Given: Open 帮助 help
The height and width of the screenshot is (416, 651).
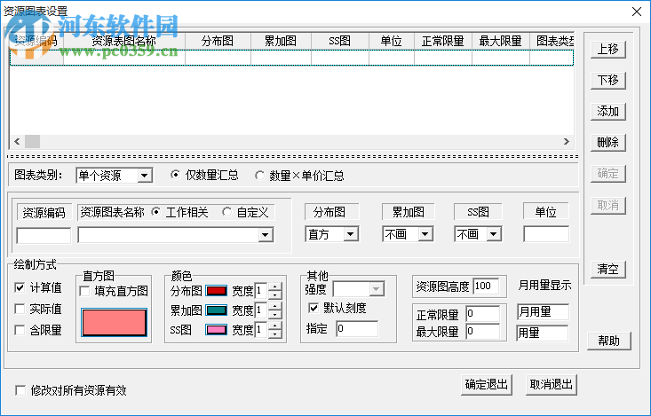Looking at the screenshot, I should point(608,341).
